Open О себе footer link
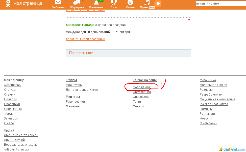This screenshot has width=246, height=152. 9,123
